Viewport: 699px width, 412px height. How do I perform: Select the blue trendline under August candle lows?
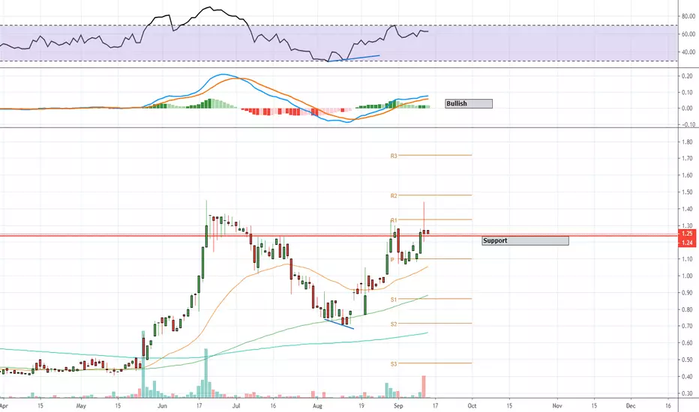339,324
